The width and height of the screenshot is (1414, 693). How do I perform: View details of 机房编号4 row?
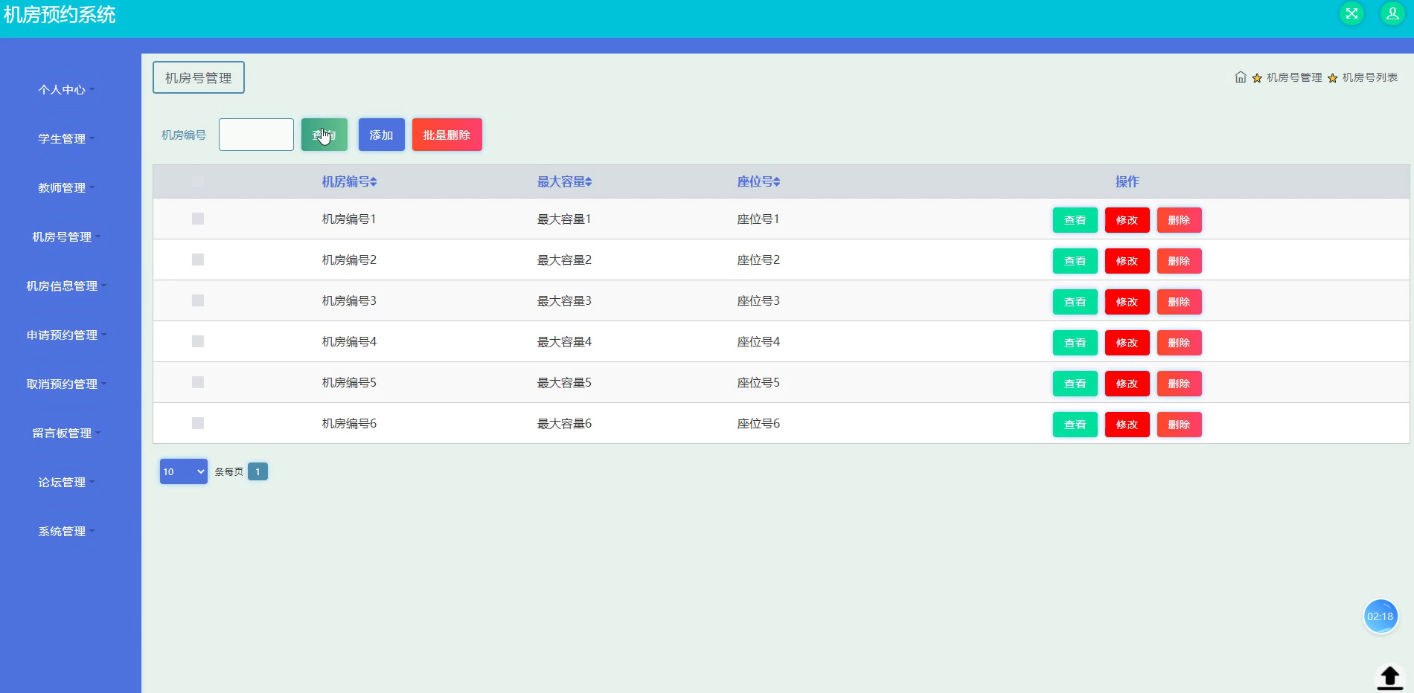[x=1075, y=343]
